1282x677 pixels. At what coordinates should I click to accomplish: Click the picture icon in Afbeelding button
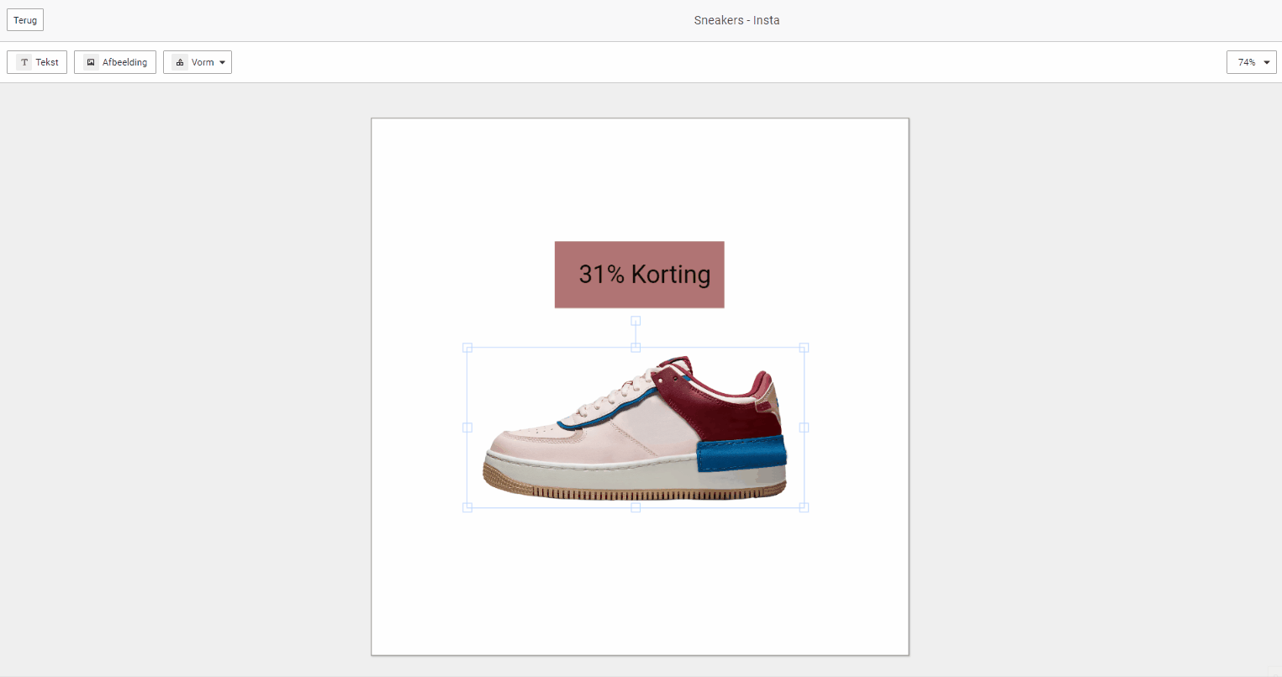pos(91,62)
